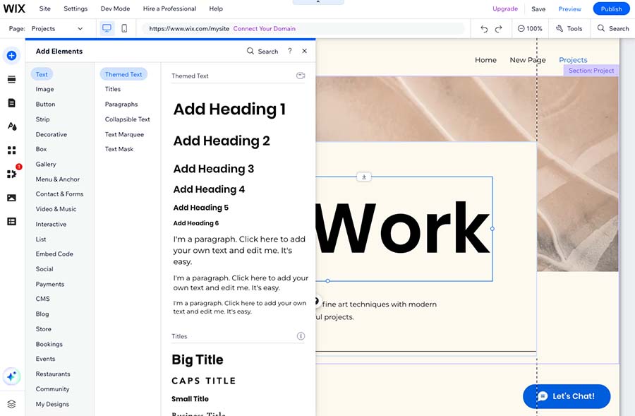Select the Button category
Screen dimensions: 635x416
tap(45, 105)
